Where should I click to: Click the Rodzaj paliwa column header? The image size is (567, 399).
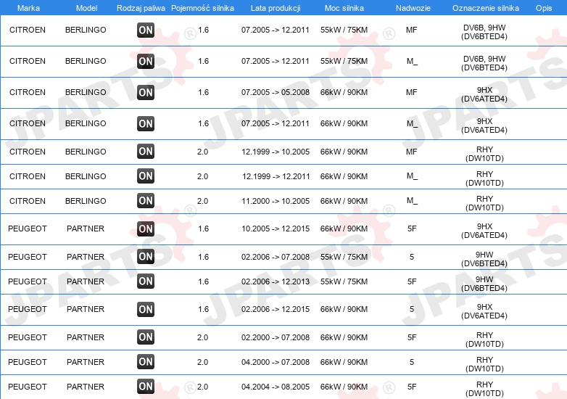141,8
